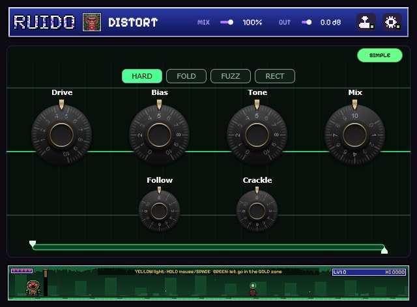Click the Drive label
Image resolution: width=417 pixels, height=307 pixels.
[x=62, y=92]
